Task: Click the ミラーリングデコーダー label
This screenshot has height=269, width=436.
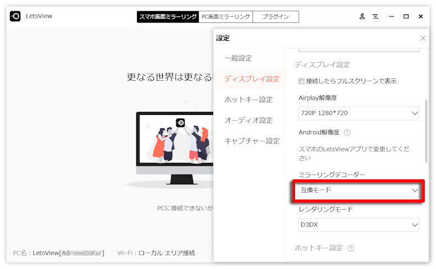Action: pos(332,175)
